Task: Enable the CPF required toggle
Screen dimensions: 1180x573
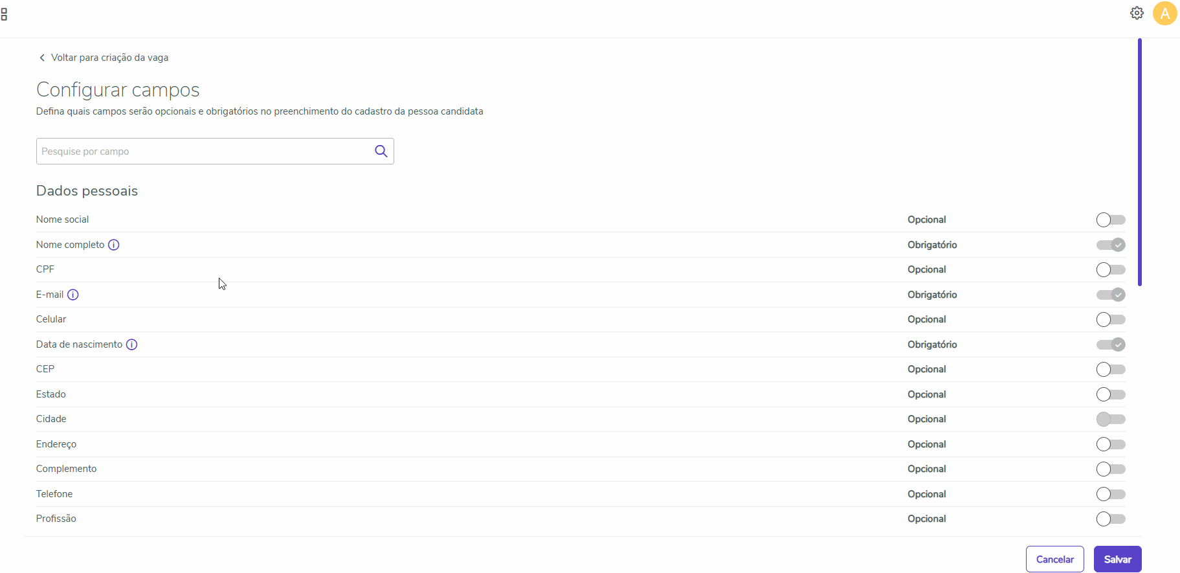Action: 1111,269
